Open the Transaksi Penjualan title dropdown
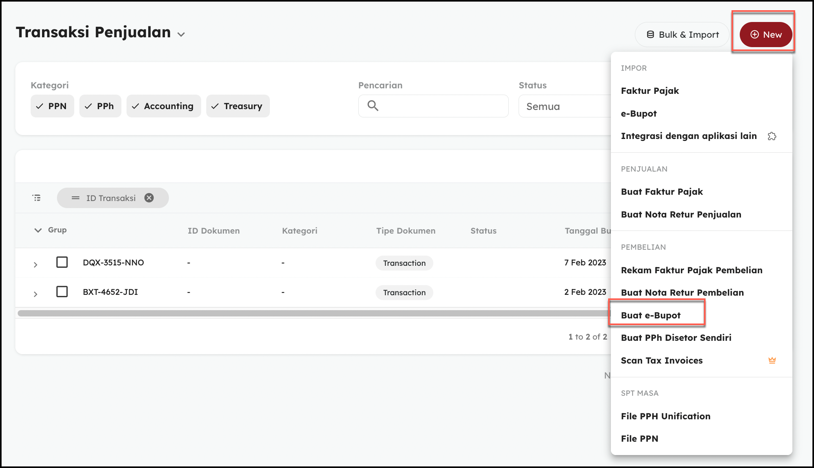Viewport: 814px width, 468px height. click(x=181, y=35)
